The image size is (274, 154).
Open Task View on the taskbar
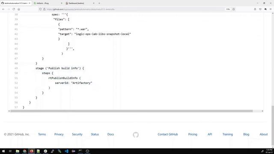tap(10, 151)
